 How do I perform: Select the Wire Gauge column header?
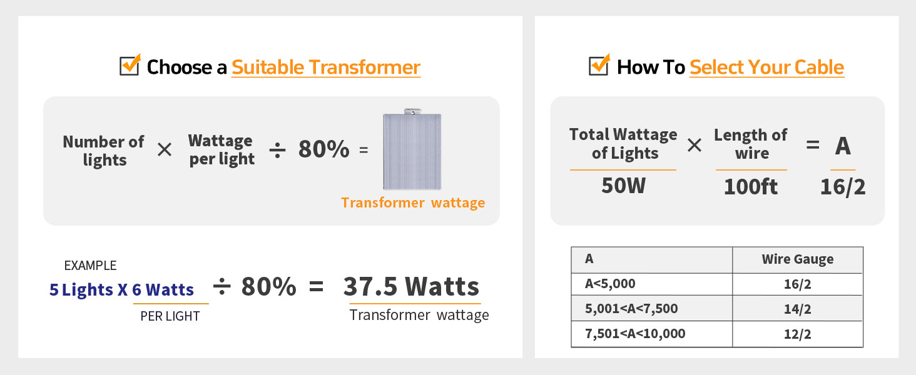point(797,259)
